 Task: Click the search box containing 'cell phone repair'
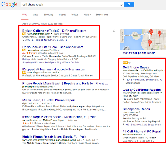[70, 5]
